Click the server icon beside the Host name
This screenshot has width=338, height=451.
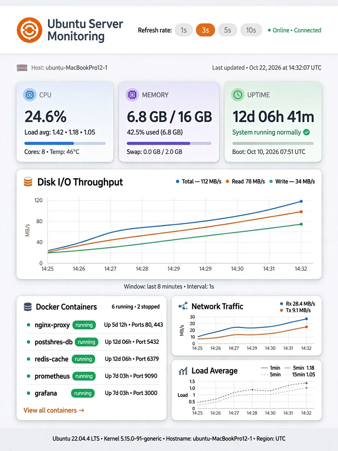click(22, 68)
